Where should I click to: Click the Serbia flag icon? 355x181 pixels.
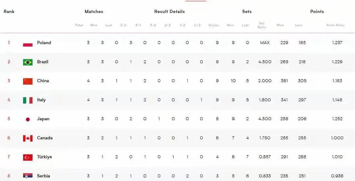[x=28, y=175]
